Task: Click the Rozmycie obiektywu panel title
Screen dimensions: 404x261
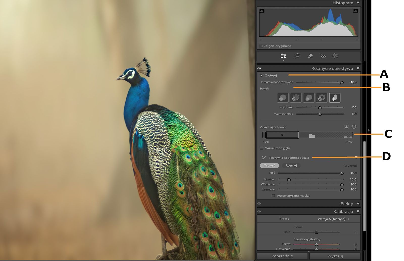Action: click(x=332, y=68)
